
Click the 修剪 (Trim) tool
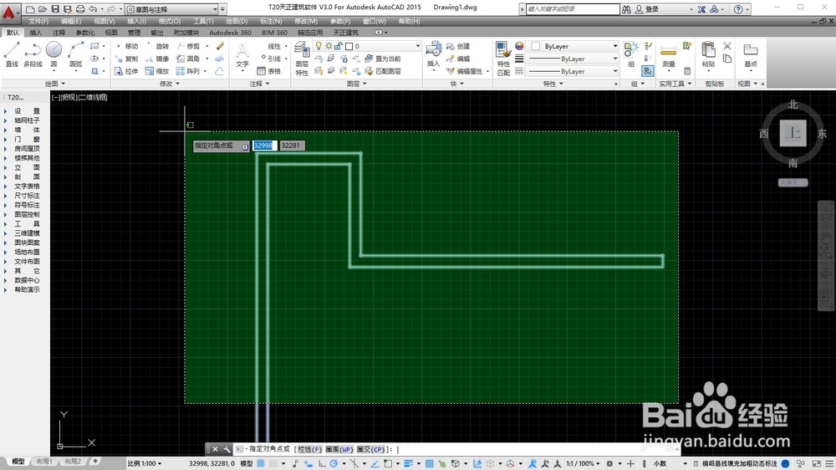[x=189, y=46]
